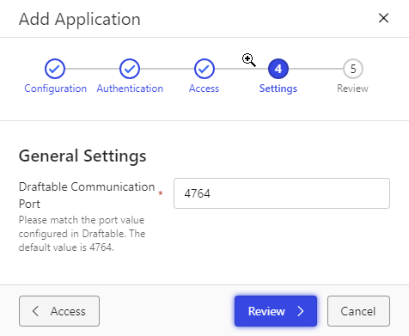Click the Draftable Communication Port label
Screen dimensions: 409x336
coord(87,195)
